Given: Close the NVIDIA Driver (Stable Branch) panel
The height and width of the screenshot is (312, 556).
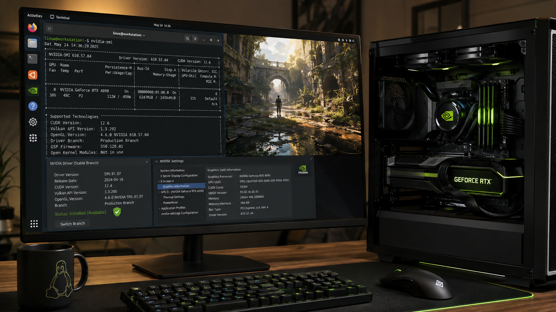Looking at the screenshot, I should 147,162.
